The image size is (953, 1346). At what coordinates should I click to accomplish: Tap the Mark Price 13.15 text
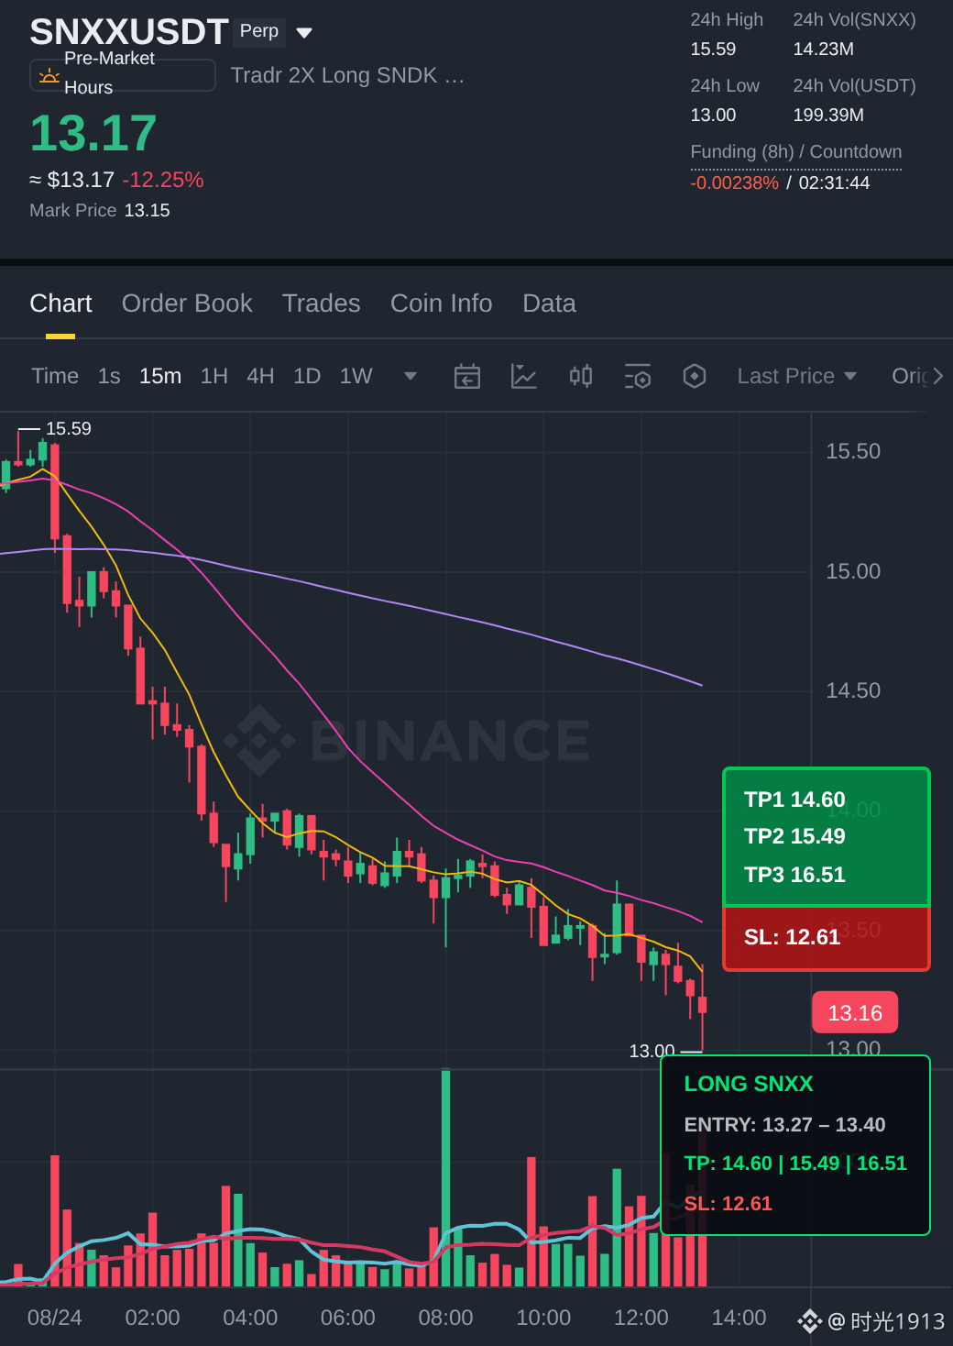[100, 210]
